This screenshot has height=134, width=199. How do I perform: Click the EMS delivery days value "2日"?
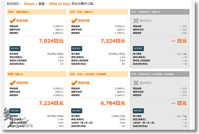[62, 64]
